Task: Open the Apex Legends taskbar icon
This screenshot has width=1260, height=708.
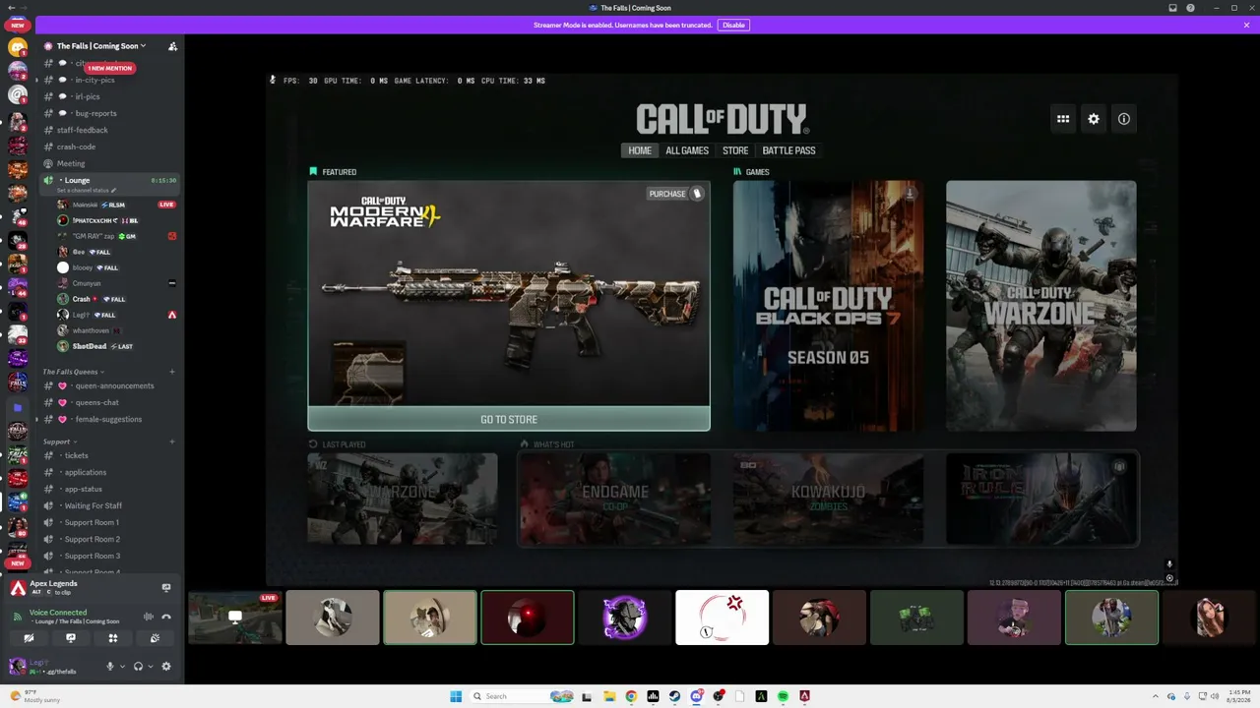Action: coord(804,696)
